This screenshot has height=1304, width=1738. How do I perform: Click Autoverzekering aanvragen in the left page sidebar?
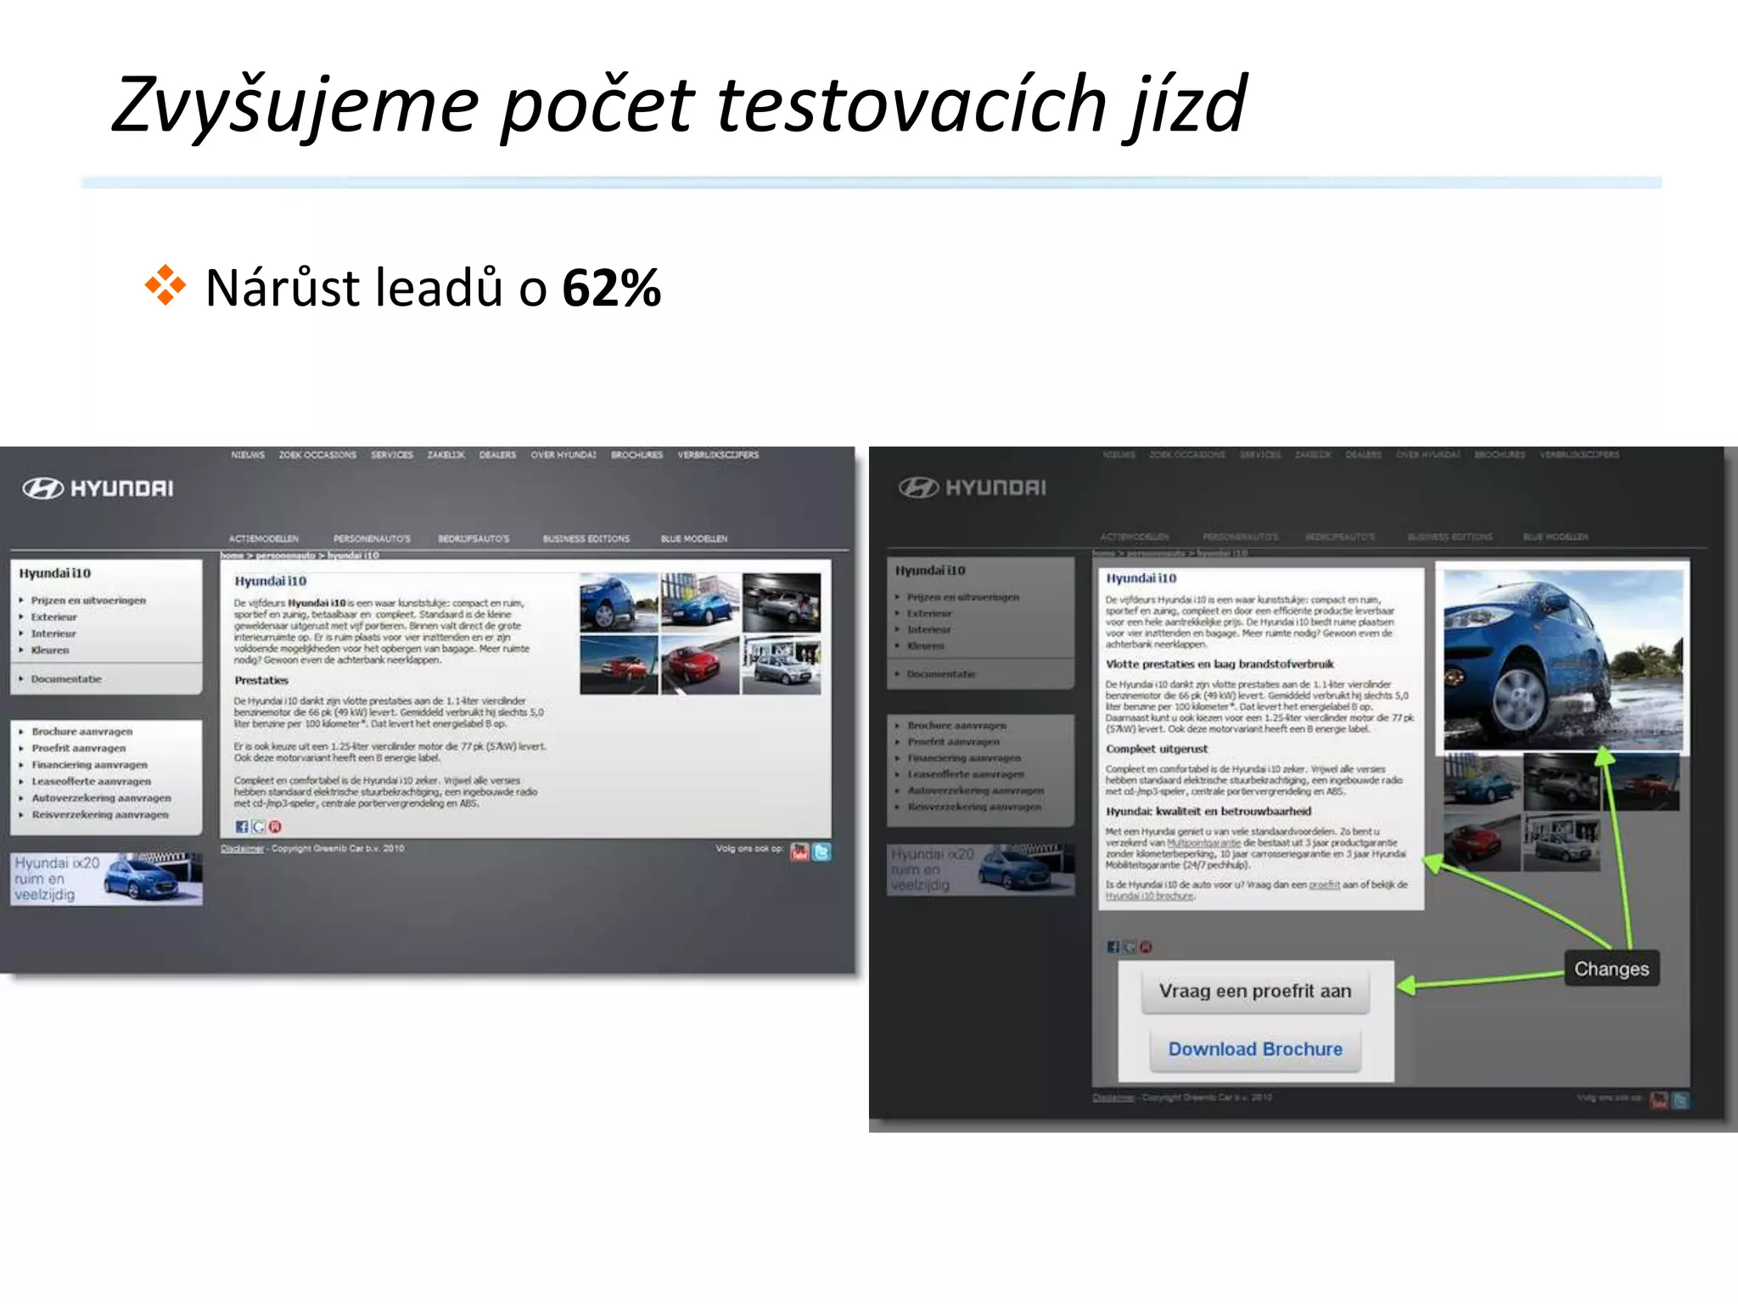tap(102, 798)
